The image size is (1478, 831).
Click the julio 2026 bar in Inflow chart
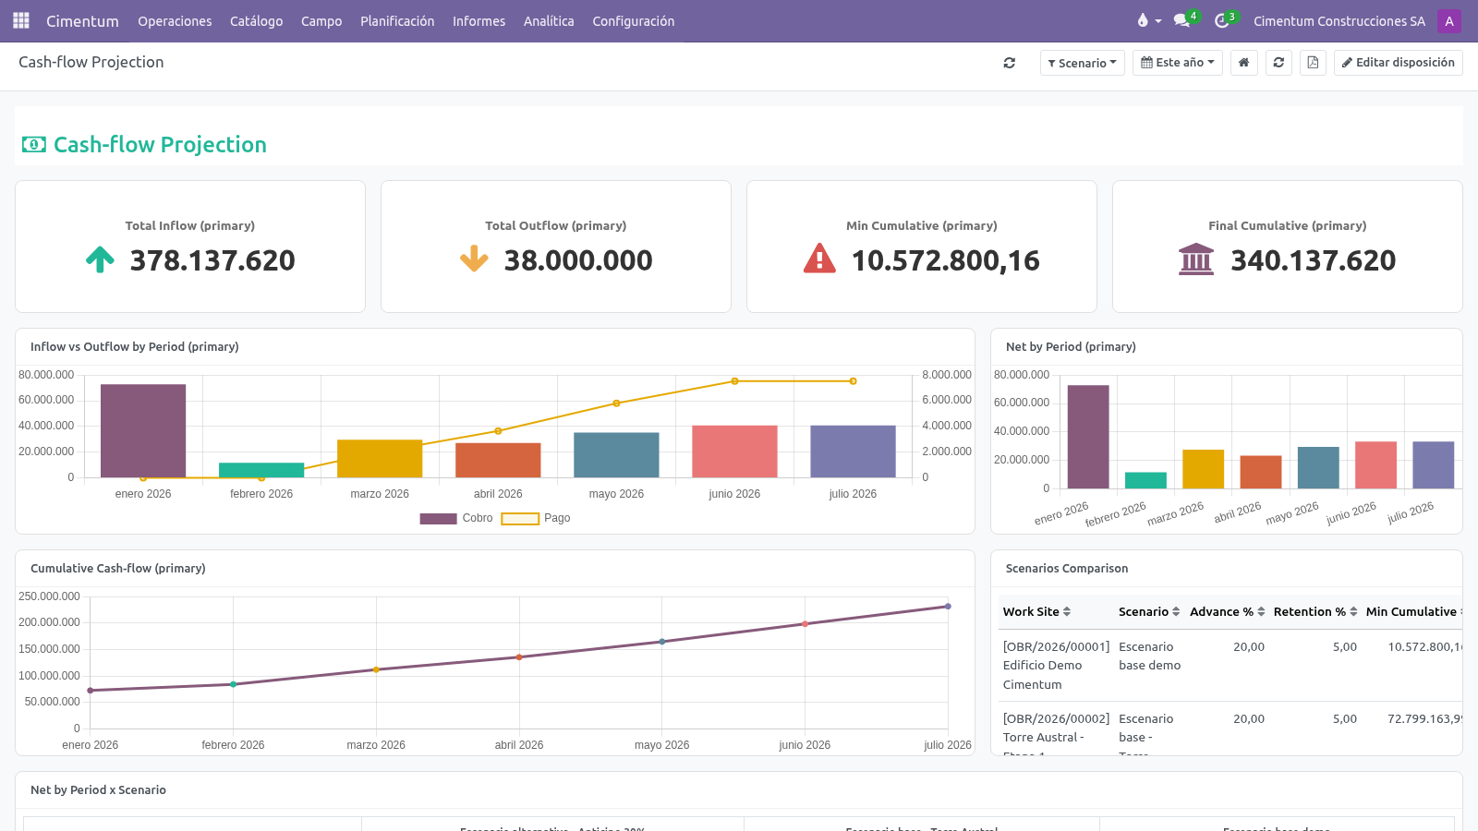click(853, 452)
